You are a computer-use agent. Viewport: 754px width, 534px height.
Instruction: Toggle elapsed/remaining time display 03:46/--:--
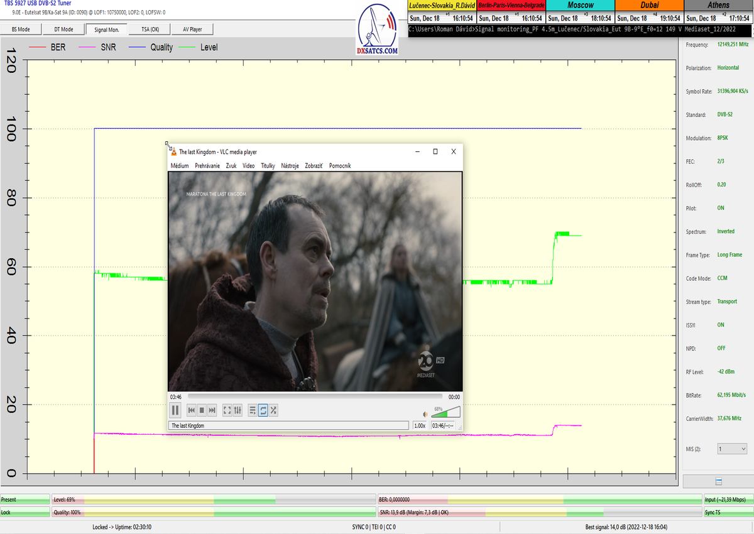point(442,425)
